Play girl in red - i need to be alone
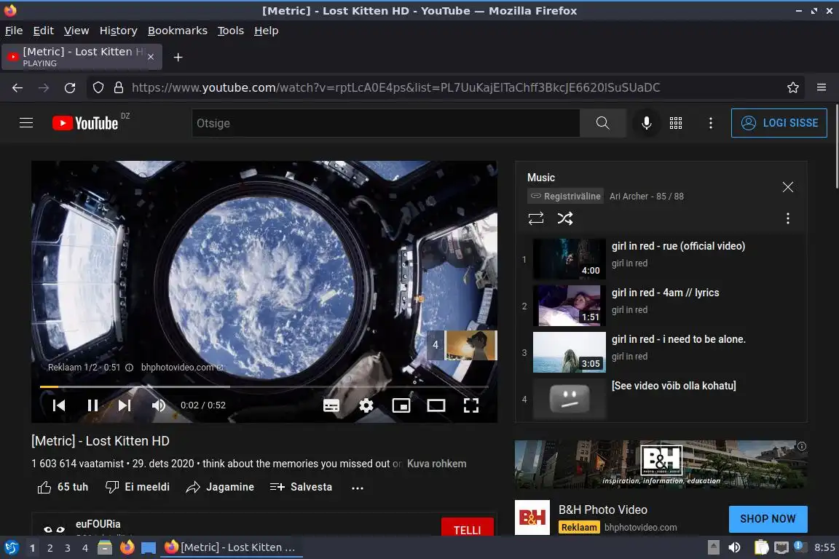Image resolution: width=839 pixels, height=559 pixels. [661, 352]
